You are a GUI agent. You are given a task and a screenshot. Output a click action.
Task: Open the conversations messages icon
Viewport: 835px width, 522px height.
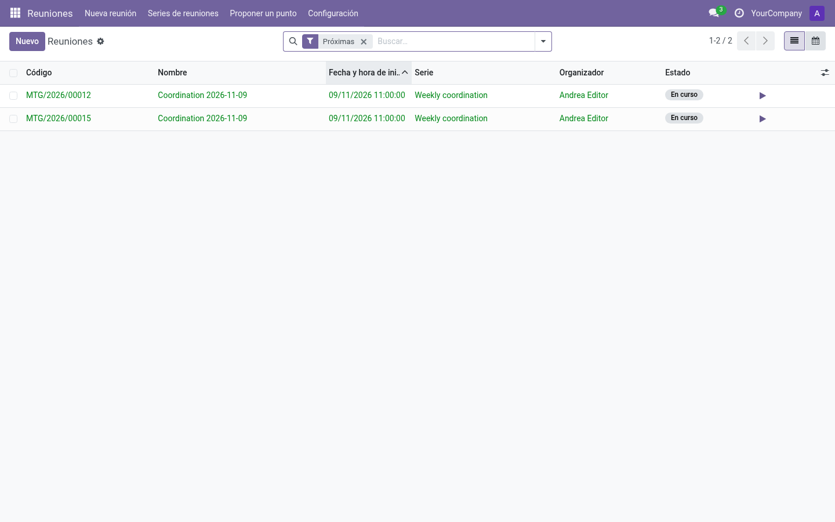[714, 13]
